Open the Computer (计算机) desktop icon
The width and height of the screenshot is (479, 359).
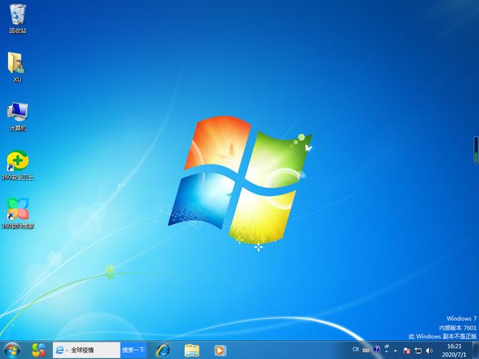point(17,113)
